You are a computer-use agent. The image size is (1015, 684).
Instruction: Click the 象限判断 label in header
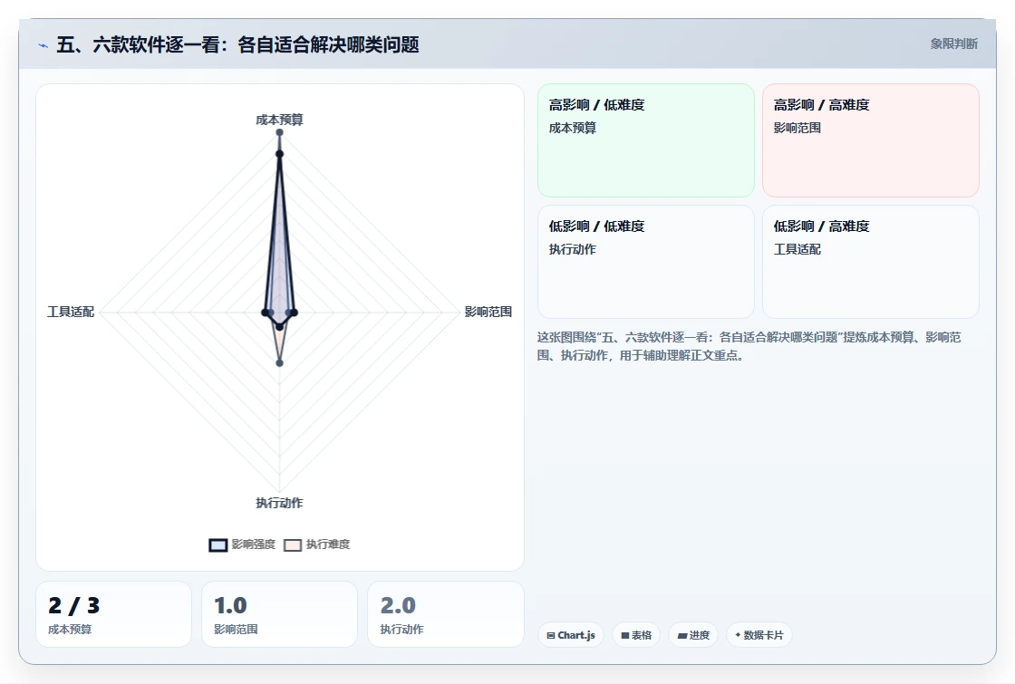pos(954,44)
